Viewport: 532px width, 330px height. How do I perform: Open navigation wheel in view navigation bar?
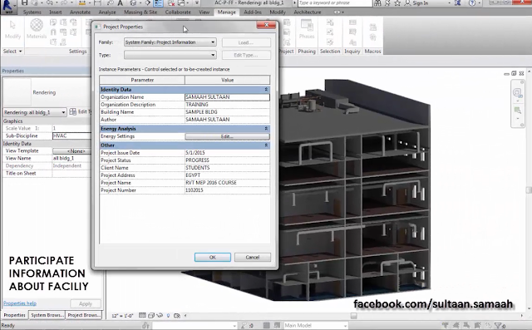(517, 92)
